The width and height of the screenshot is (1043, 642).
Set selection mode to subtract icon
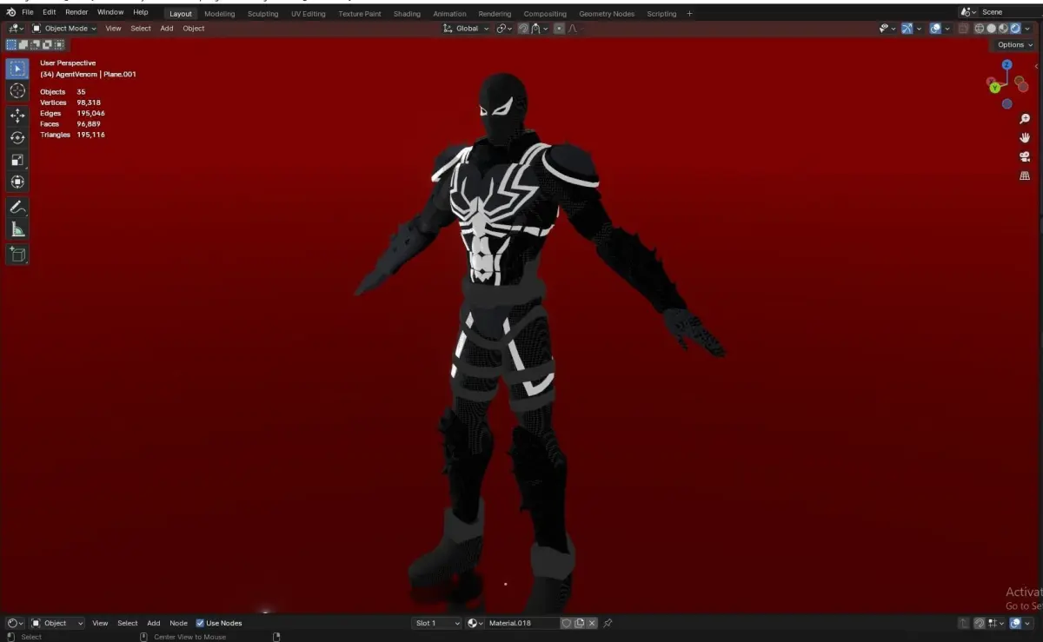34,44
